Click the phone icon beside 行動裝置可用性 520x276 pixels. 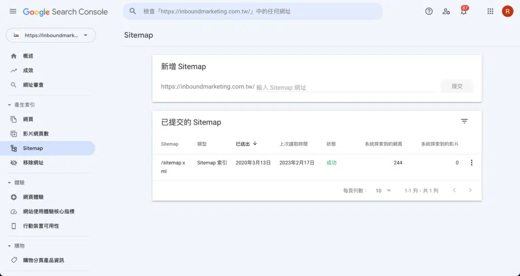14,226
